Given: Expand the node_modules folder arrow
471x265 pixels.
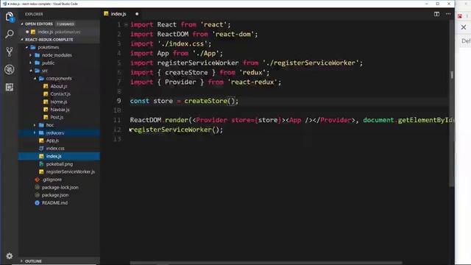Looking at the screenshot, I should point(31,55).
